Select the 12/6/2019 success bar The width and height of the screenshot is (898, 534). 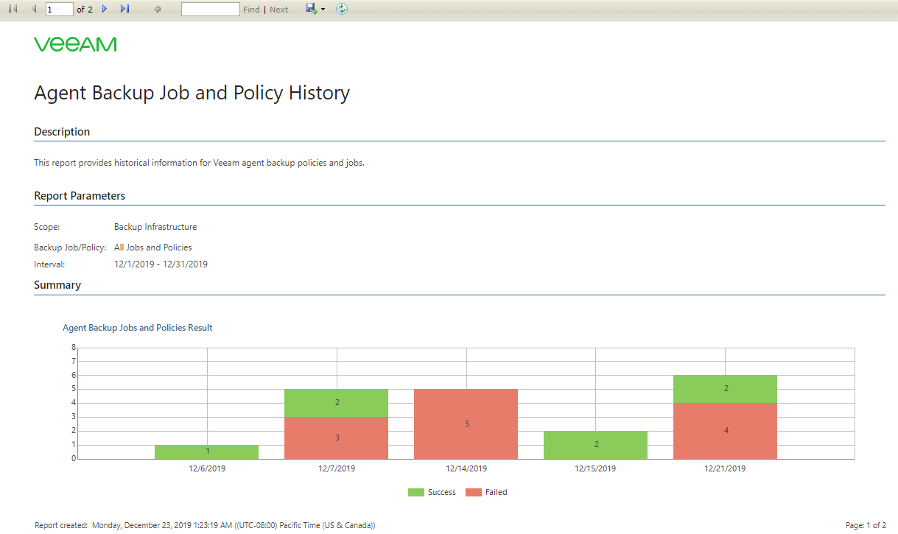tap(207, 452)
